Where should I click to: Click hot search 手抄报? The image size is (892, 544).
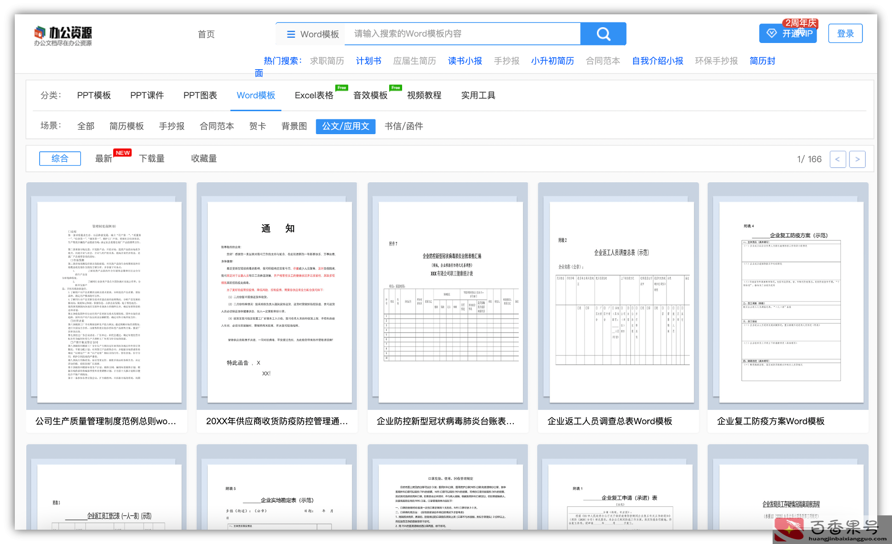pos(507,61)
